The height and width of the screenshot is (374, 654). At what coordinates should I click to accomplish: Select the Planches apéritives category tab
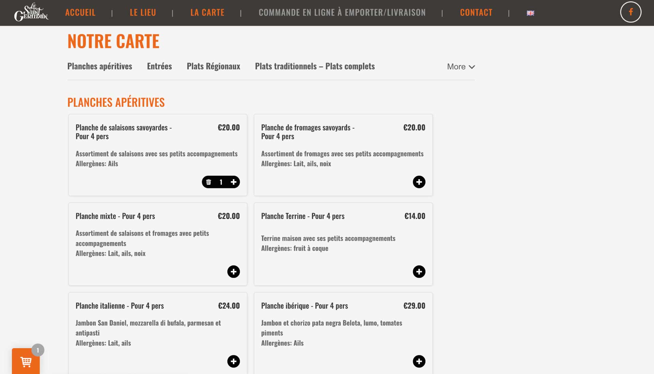click(100, 66)
